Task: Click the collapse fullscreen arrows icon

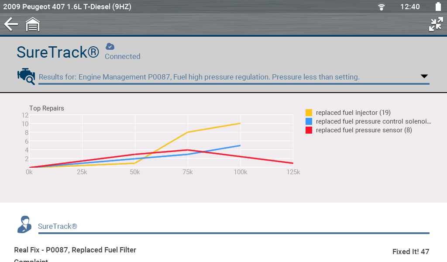Action: (436, 24)
